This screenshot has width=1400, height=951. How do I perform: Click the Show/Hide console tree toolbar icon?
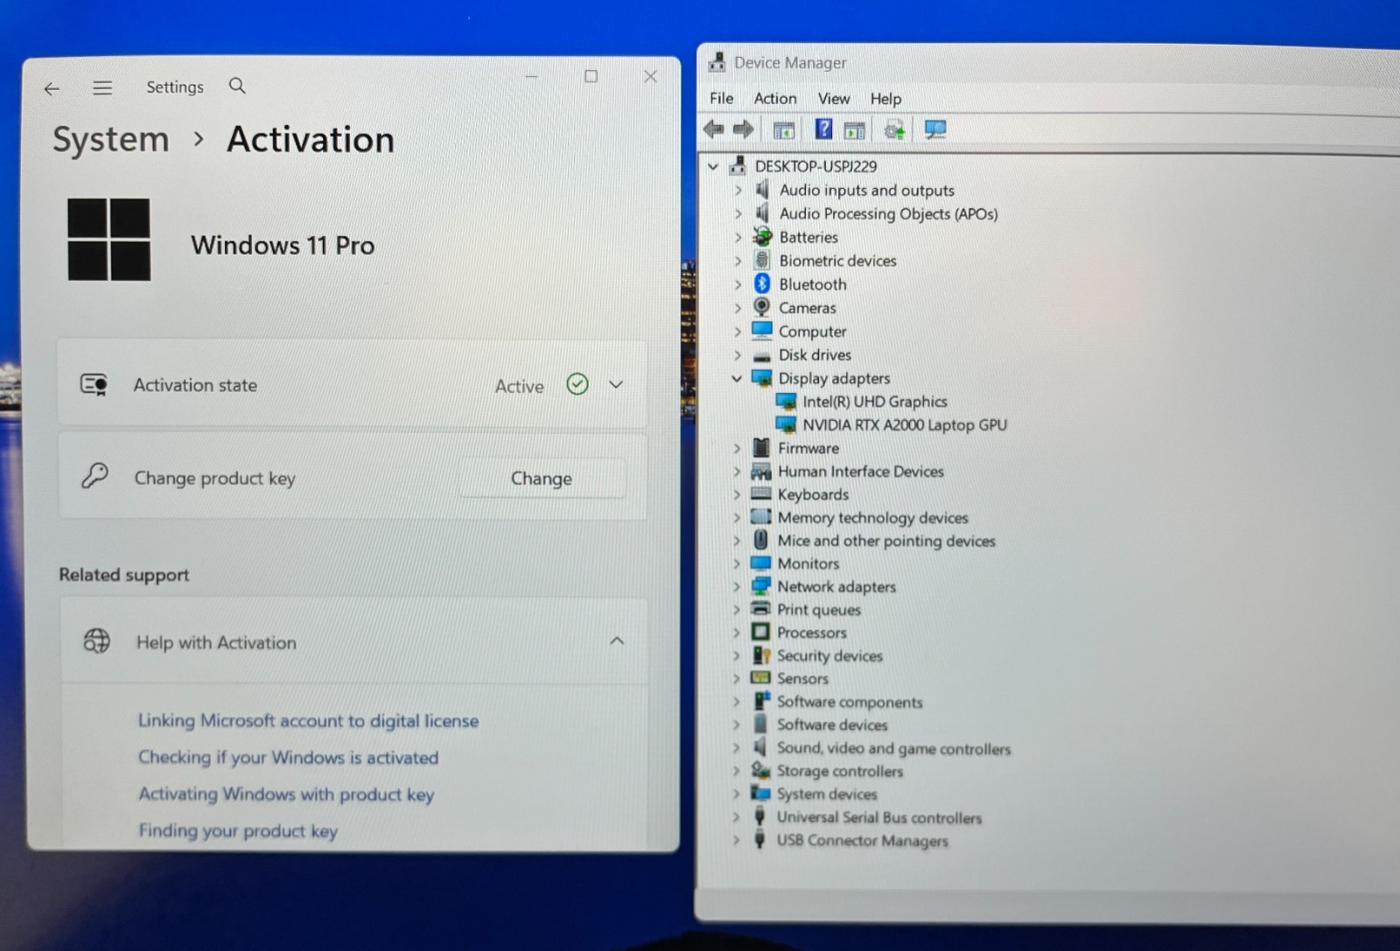pyautogui.click(x=783, y=130)
